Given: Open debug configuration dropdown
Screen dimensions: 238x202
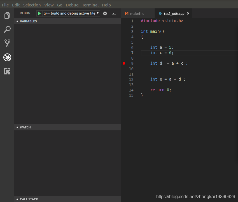Looking at the screenshot, I should point(71,13).
